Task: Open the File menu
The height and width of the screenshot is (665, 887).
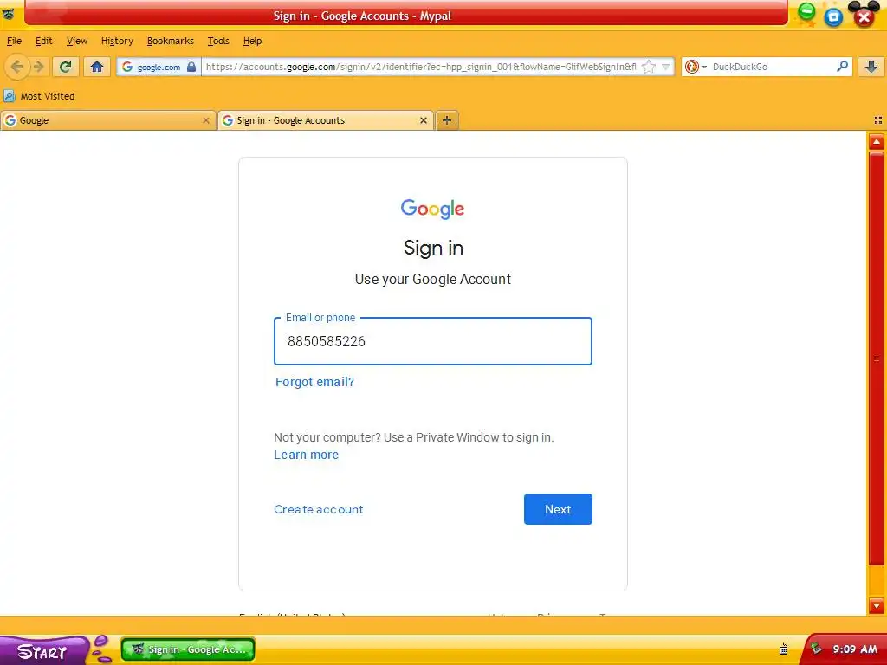Action: (x=14, y=41)
